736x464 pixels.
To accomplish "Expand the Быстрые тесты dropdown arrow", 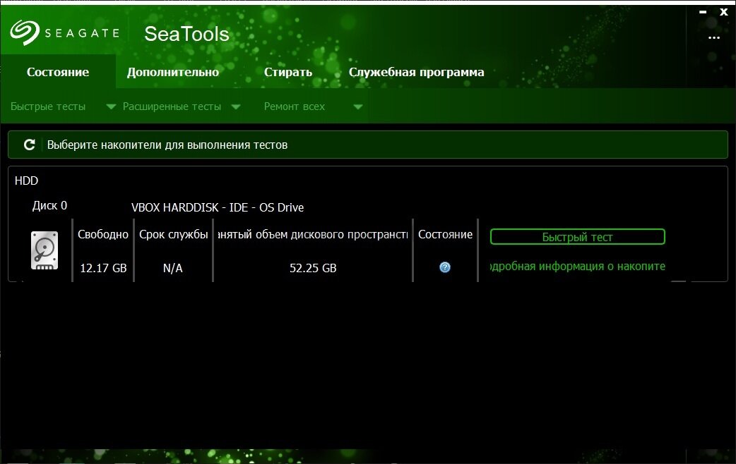I will (111, 107).
